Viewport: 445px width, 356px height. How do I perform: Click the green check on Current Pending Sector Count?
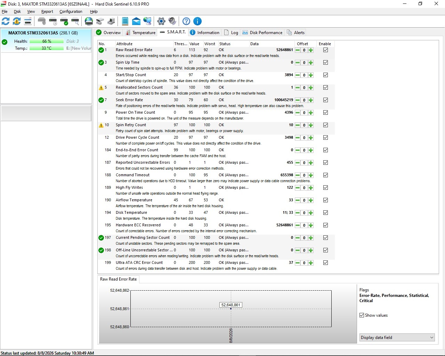tap(101, 238)
